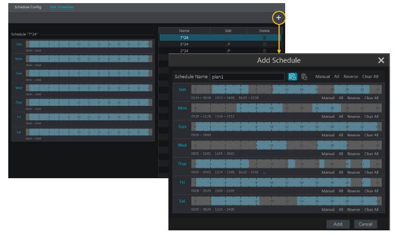This screenshot has height=235, width=420.
Task: Select the 5*24 row in the schedule list
Action: click(220, 44)
